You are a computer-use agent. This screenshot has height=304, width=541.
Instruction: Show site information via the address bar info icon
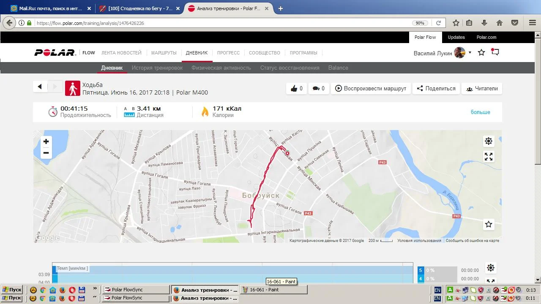pos(22,23)
